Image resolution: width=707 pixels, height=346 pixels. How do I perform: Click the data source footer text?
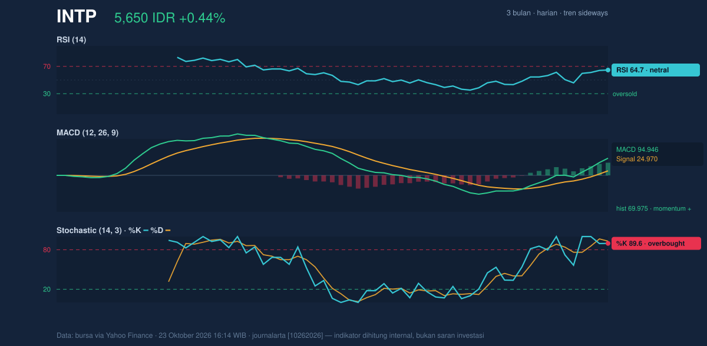pos(270,335)
